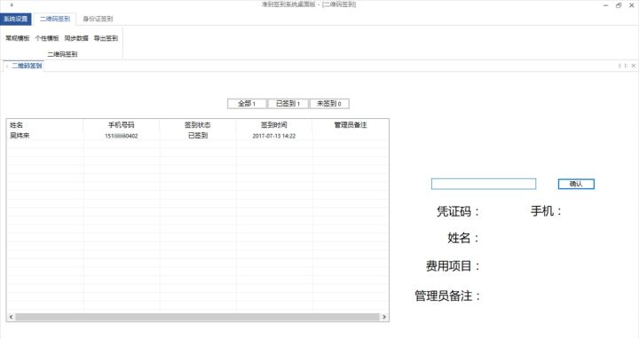Viewport: 639px width, 339px height.
Task: Select the 二维码签到 document tab
Action: click(27, 66)
